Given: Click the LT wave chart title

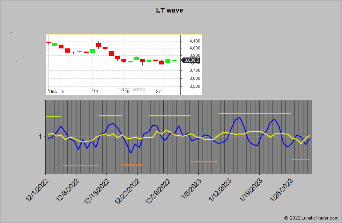Looking at the screenshot, I should pyautogui.click(x=169, y=10).
